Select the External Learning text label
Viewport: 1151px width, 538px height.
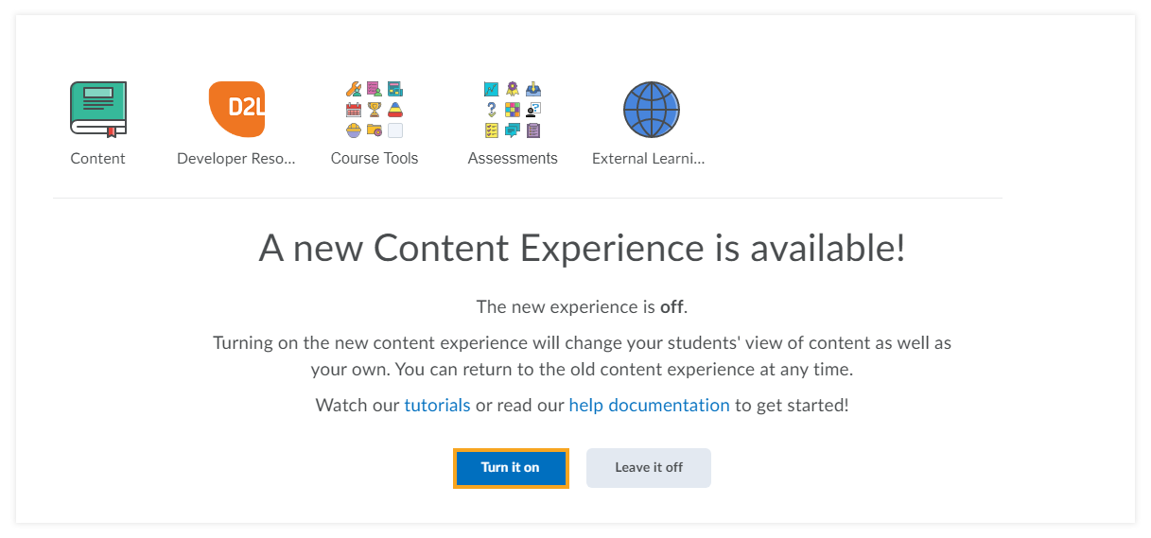click(x=649, y=159)
